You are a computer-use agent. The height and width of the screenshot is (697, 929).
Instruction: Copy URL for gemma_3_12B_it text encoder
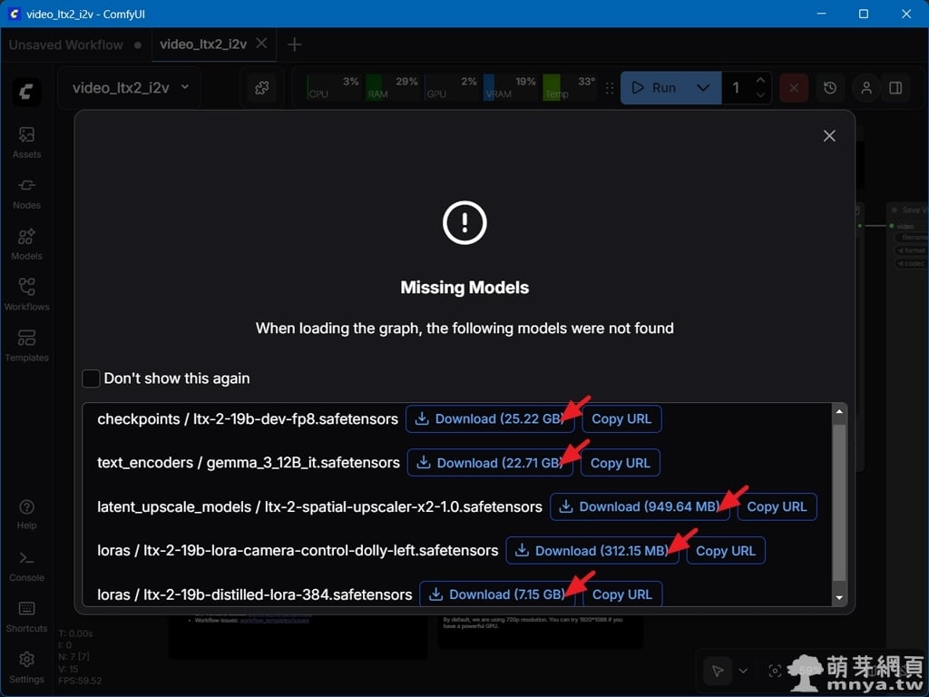click(x=621, y=463)
